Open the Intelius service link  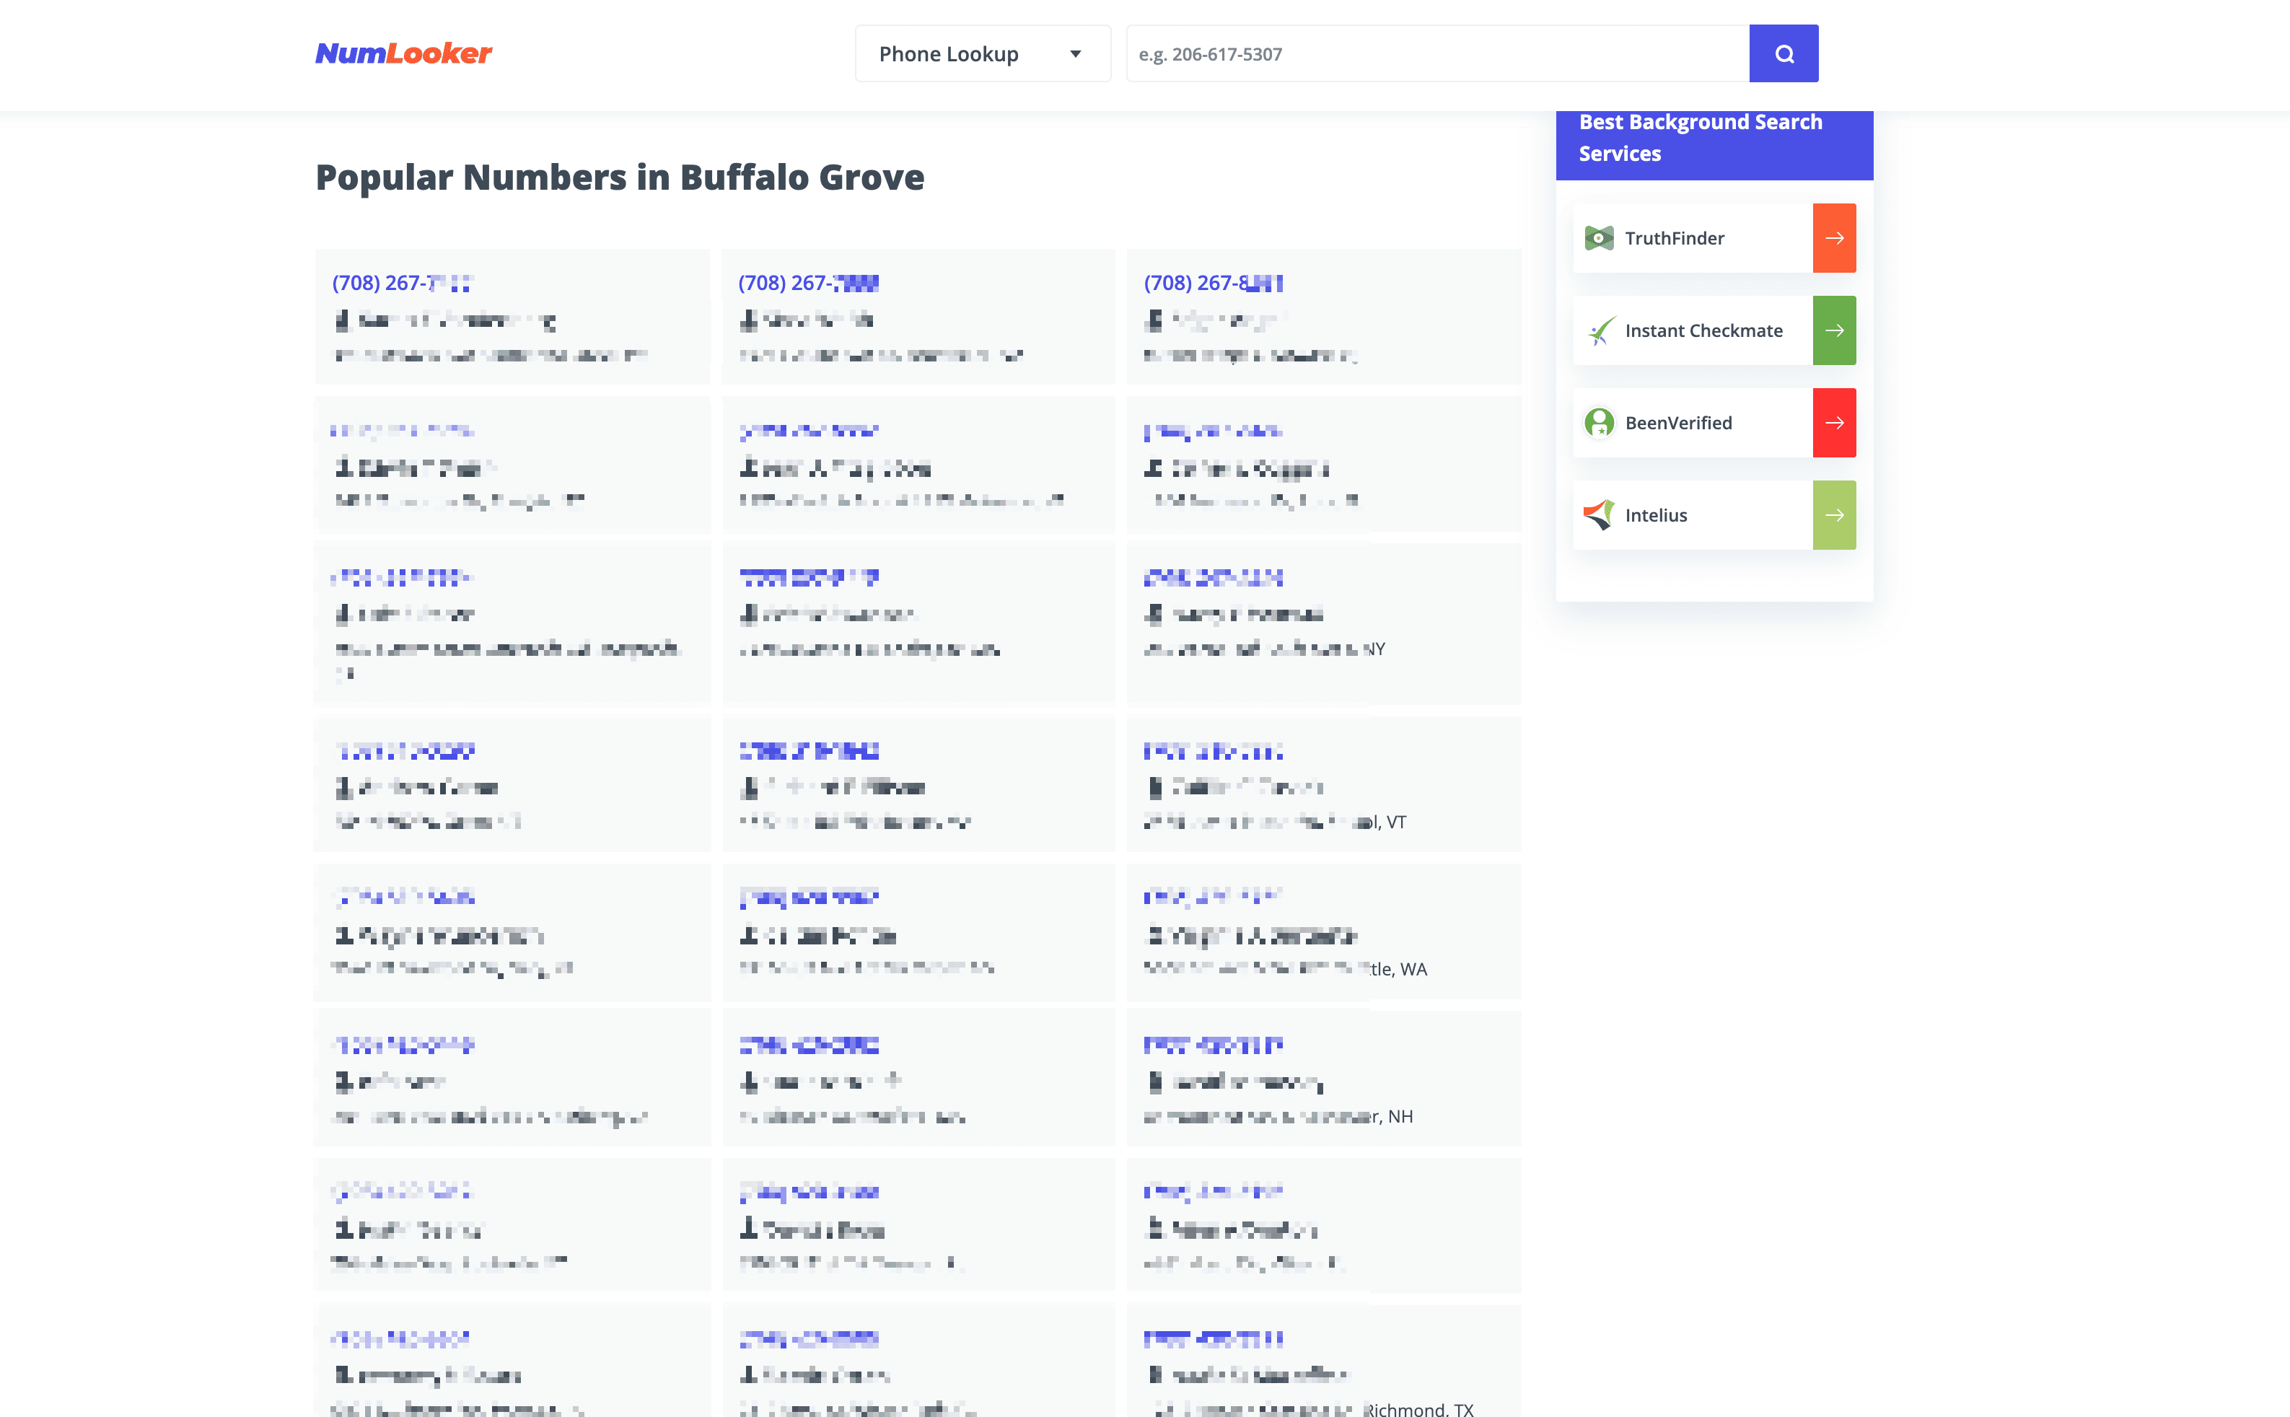click(x=1656, y=514)
